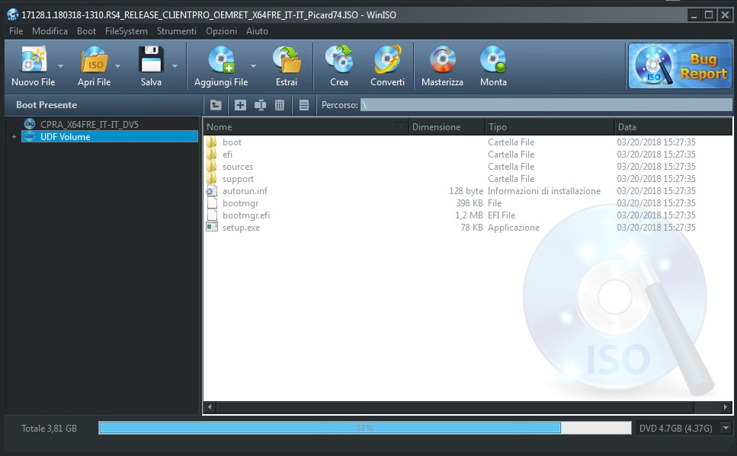Sort by the Dimensione column header
This screenshot has width=737, height=456.
446,127
